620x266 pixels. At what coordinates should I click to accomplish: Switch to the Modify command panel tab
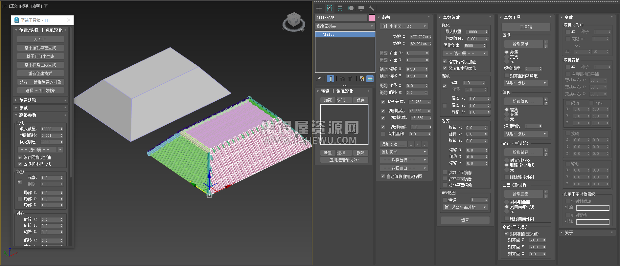tap(330, 8)
